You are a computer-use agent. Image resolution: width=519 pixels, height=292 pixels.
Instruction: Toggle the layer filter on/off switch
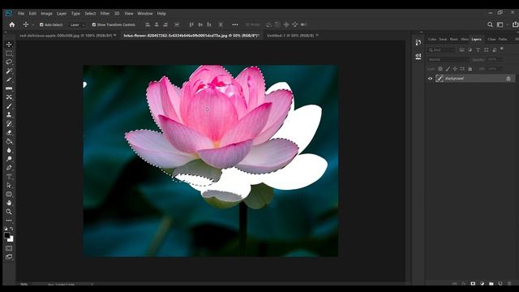tap(502, 49)
